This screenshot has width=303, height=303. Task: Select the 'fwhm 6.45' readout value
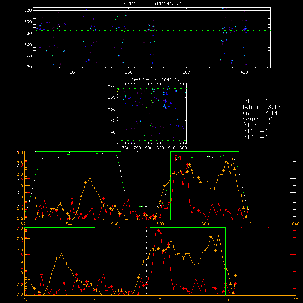(x=261, y=107)
